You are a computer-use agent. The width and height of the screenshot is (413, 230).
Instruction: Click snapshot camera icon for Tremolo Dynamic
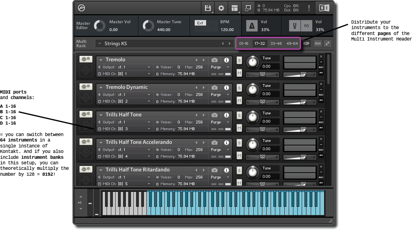215,88
